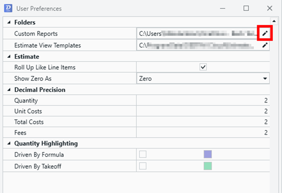Edit the Quantity decimal precision value
Viewport: 282px width, 193px height.
point(203,100)
